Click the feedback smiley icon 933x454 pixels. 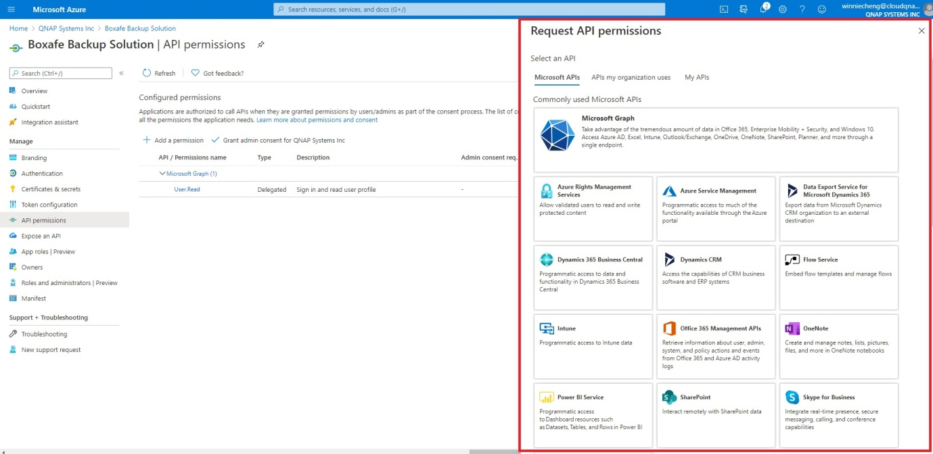[822, 9]
